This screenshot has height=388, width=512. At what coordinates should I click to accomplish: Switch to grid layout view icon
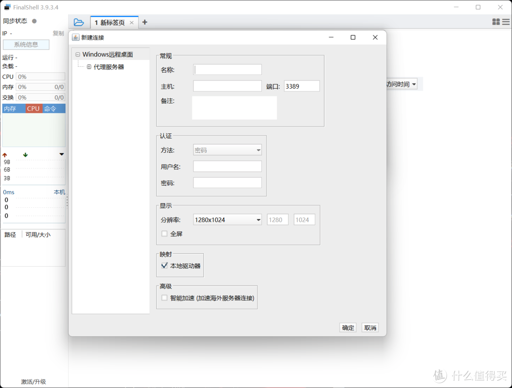(x=496, y=22)
